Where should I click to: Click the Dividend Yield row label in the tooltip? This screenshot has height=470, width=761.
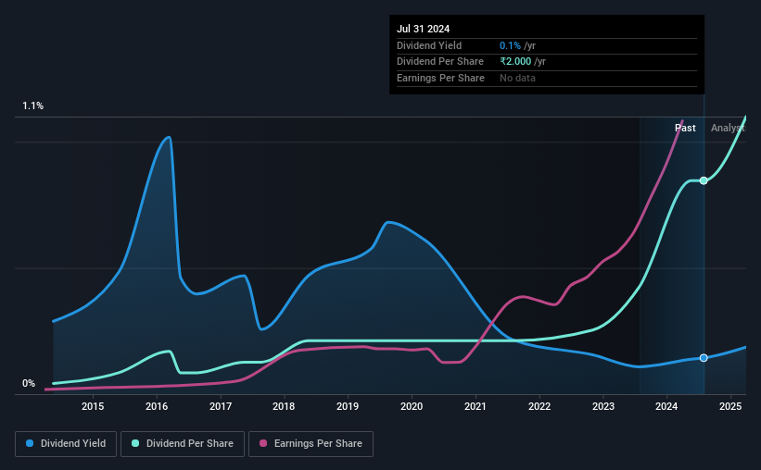tap(429, 45)
